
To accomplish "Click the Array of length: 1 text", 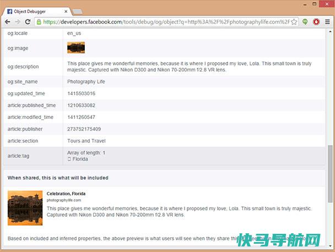I will click(x=86, y=153).
